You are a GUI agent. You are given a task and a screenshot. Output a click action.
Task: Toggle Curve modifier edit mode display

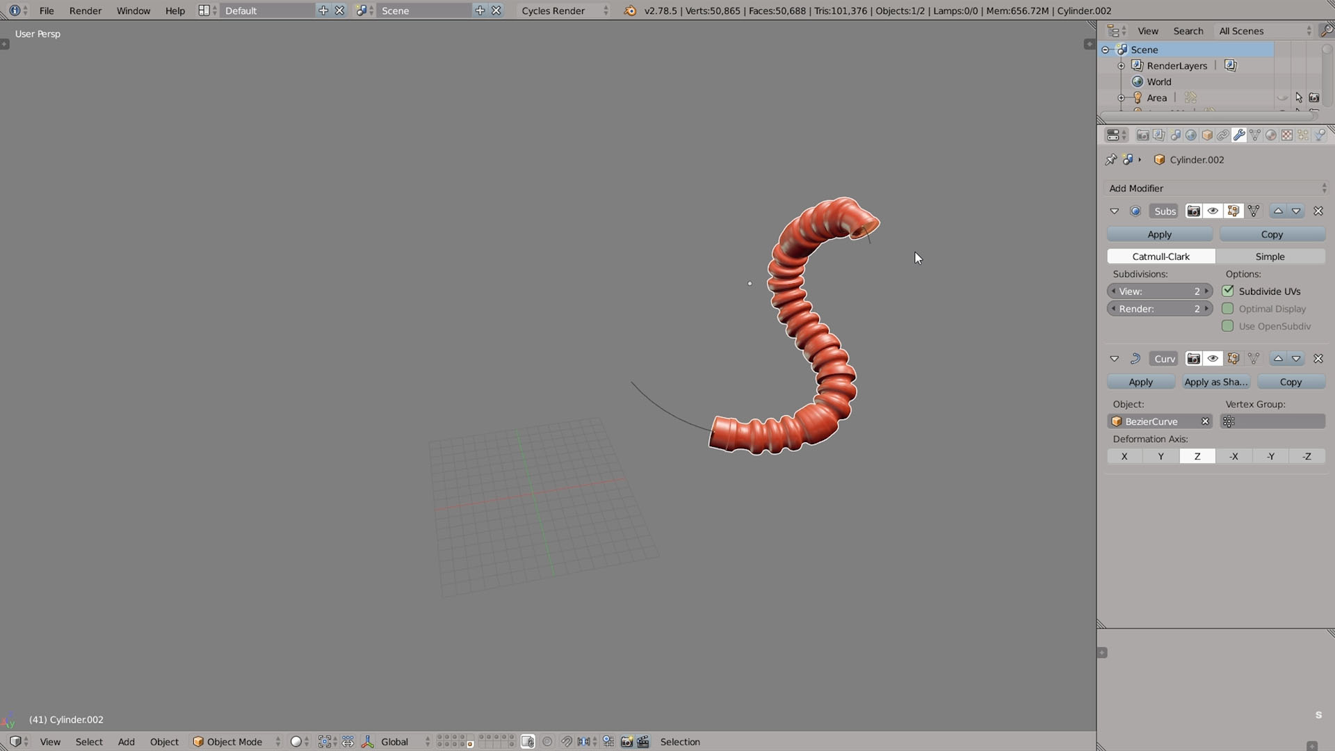tap(1233, 359)
